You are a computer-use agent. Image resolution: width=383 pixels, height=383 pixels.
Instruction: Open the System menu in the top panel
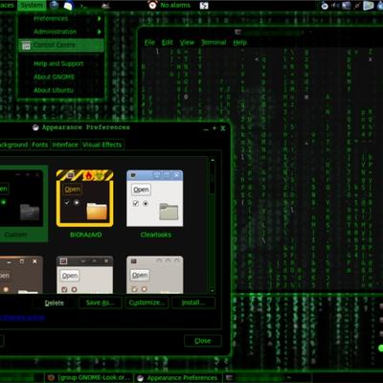pyautogui.click(x=32, y=5)
